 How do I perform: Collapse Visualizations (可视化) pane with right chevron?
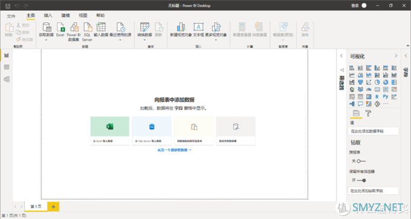(x=396, y=56)
